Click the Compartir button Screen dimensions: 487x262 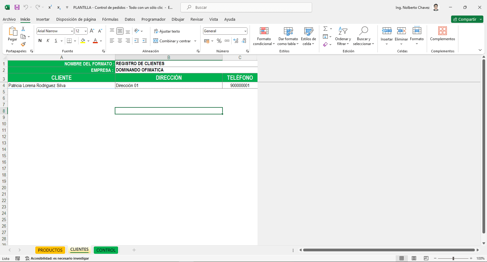(465, 19)
